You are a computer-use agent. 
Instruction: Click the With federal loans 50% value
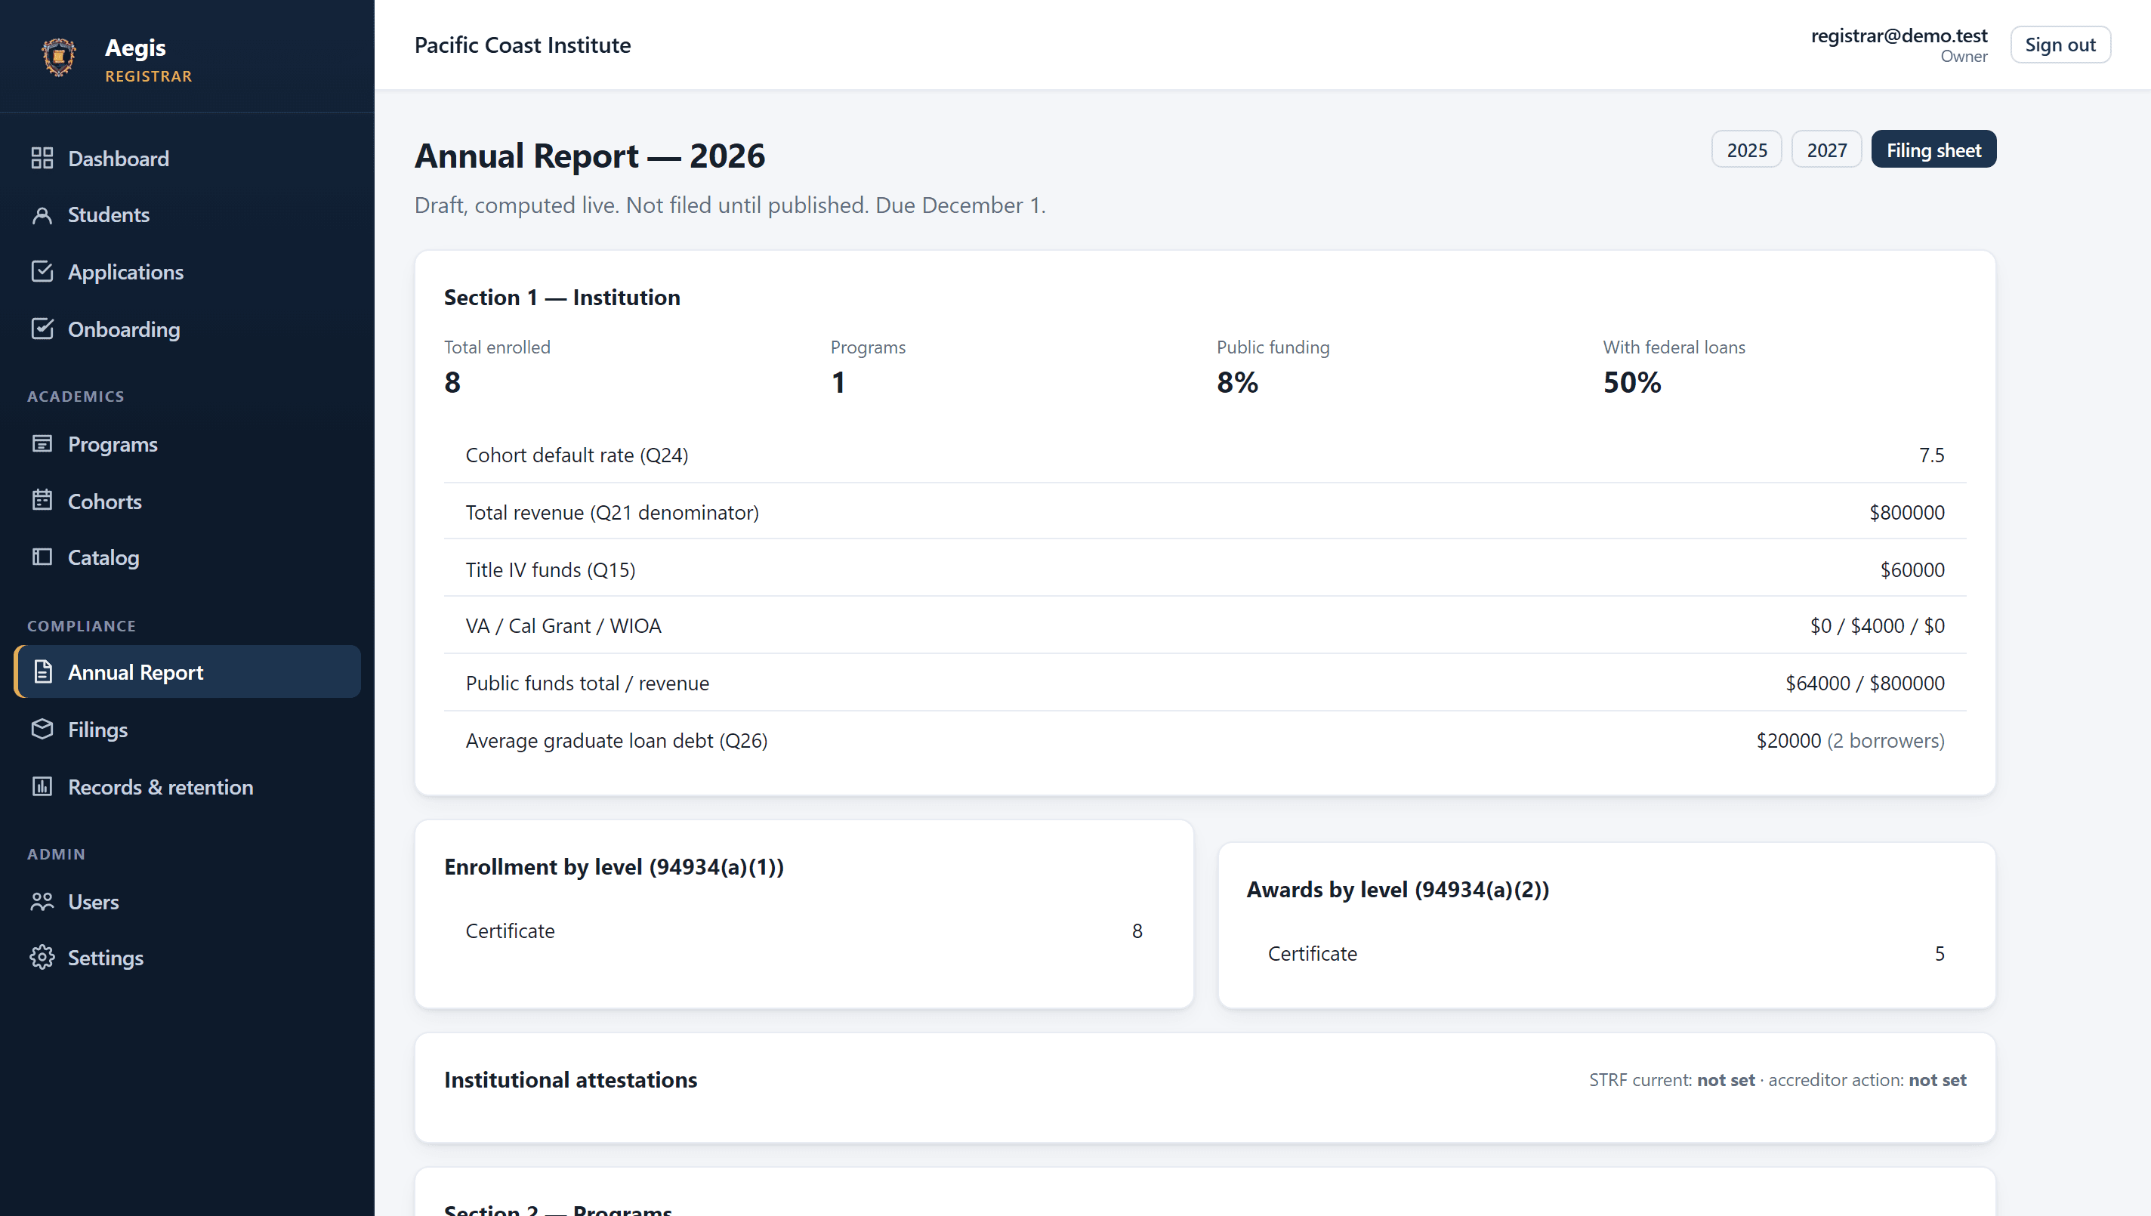click(1632, 381)
